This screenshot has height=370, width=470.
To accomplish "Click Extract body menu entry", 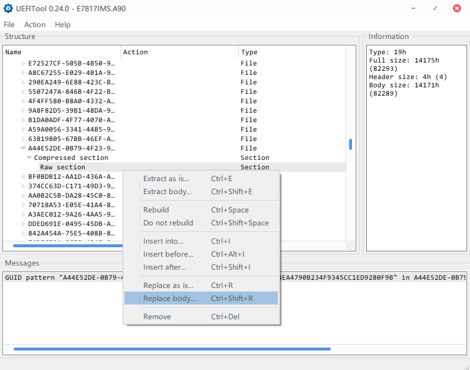I will tap(167, 192).
